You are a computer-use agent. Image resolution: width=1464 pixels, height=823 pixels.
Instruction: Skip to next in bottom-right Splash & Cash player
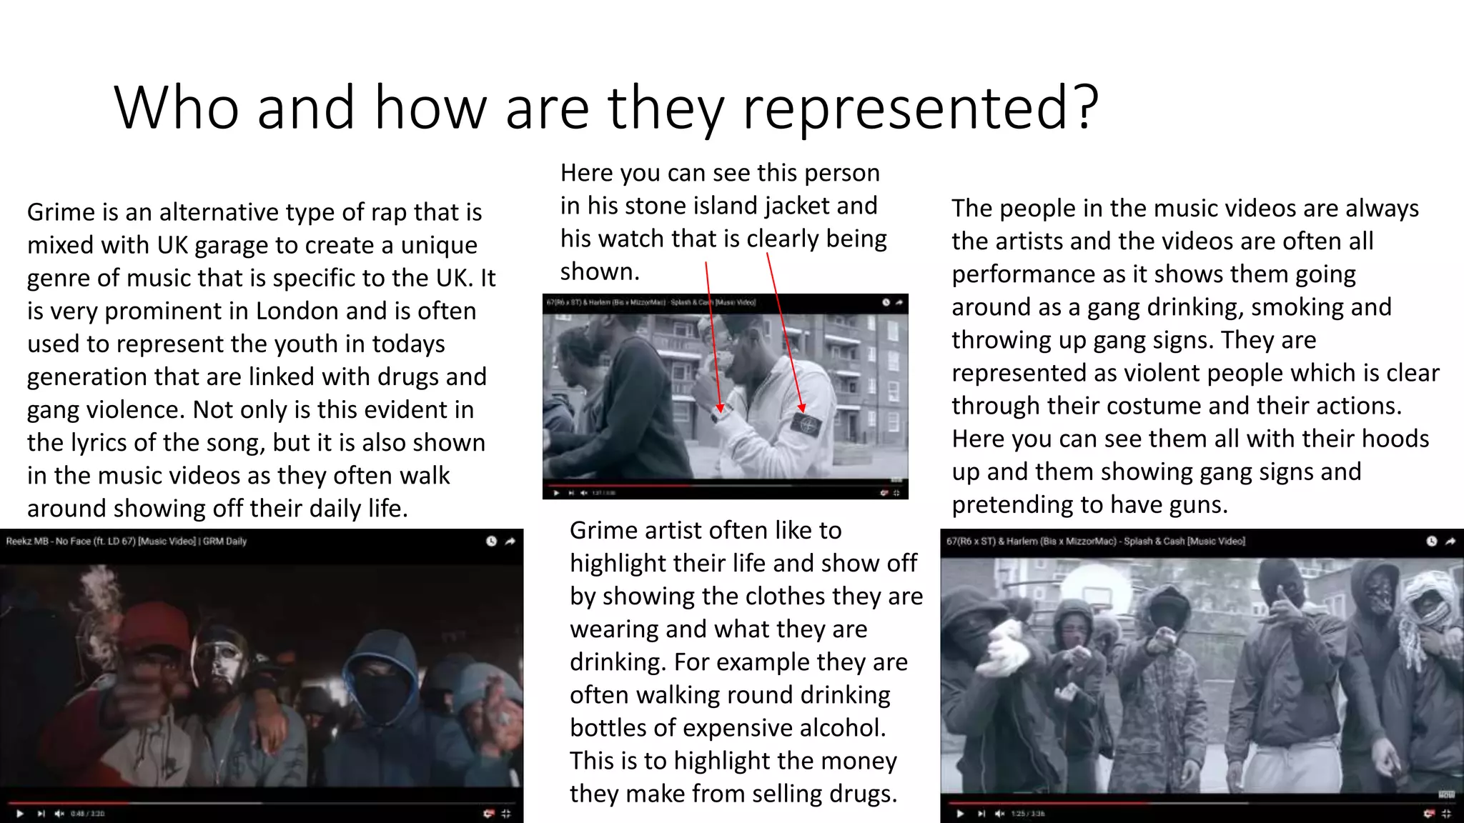pyautogui.click(x=981, y=814)
